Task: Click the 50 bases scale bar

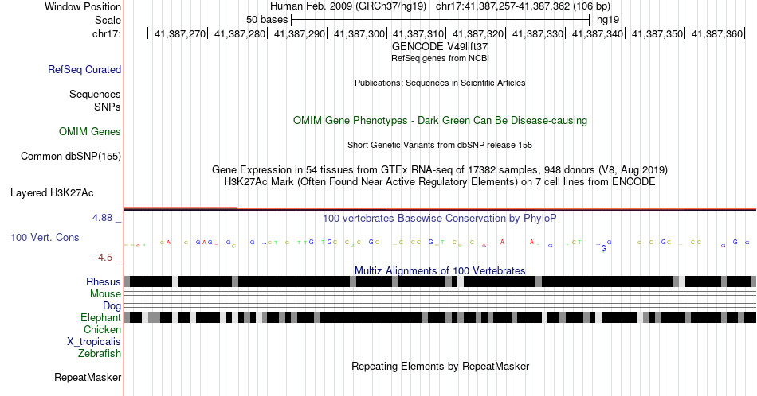Action: (440, 20)
